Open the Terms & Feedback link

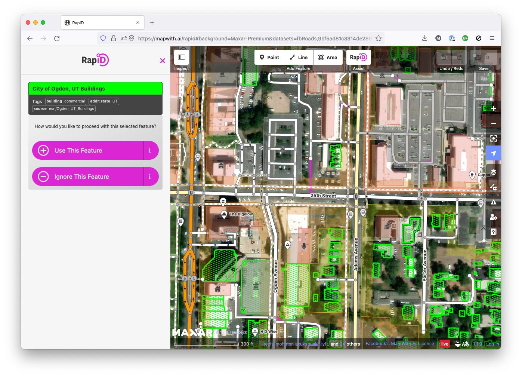tap(231, 332)
